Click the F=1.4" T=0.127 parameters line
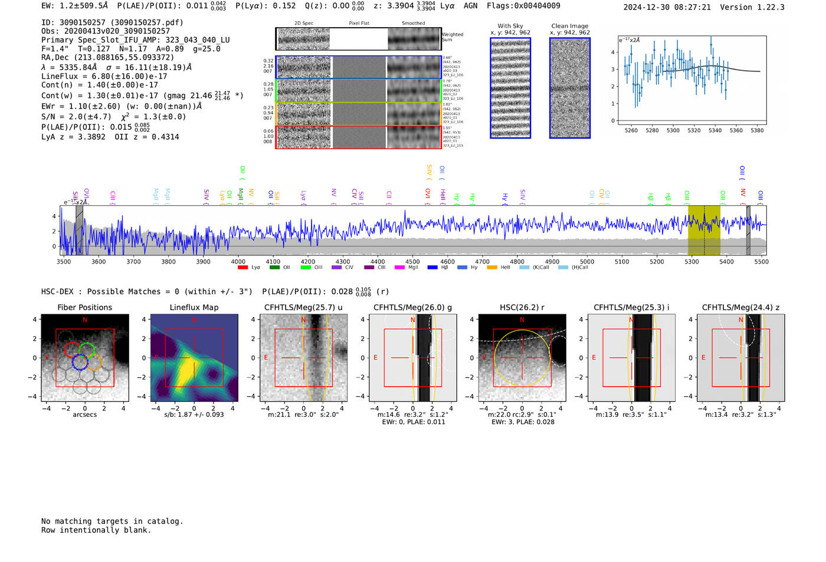Image resolution: width=826 pixels, height=562 pixels. pyautogui.click(x=131, y=49)
